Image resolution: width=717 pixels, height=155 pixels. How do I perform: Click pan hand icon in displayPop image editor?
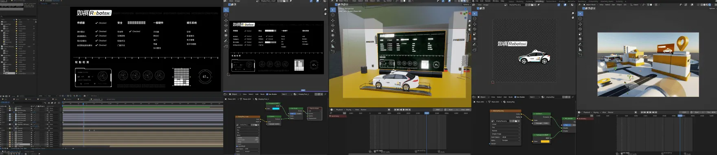pos(573,17)
